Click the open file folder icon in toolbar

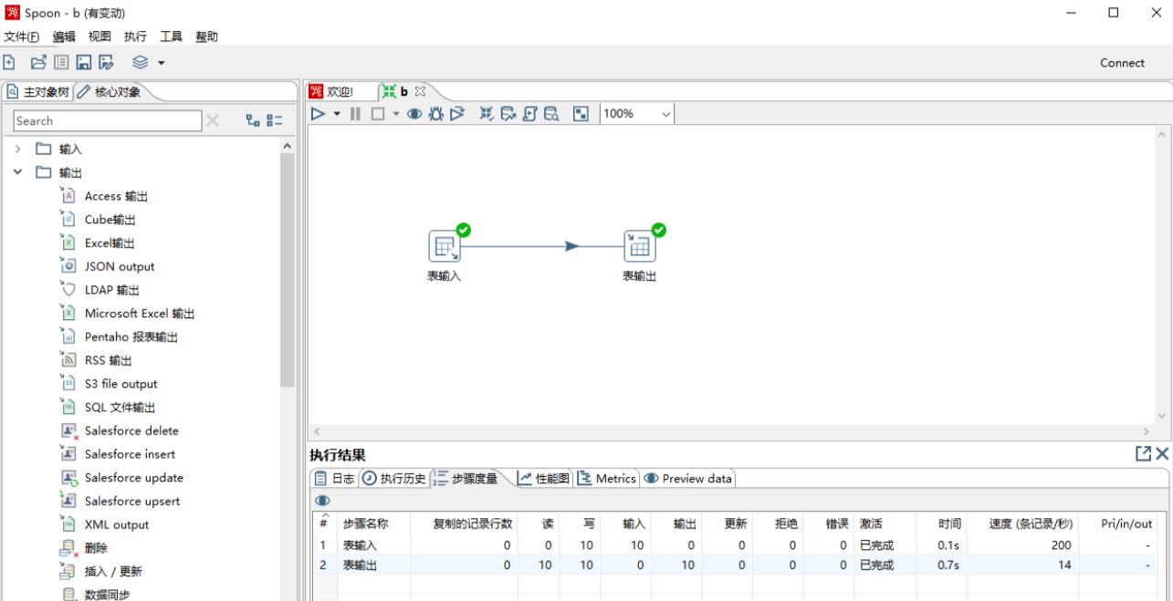pyautogui.click(x=38, y=63)
